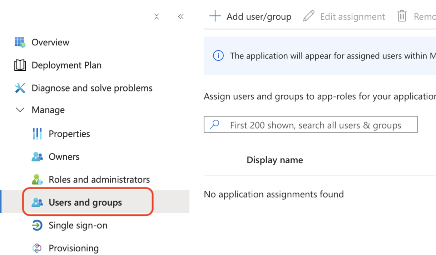Click the Add user/group button
The height and width of the screenshot is (255, 436).
click(250, 16)
